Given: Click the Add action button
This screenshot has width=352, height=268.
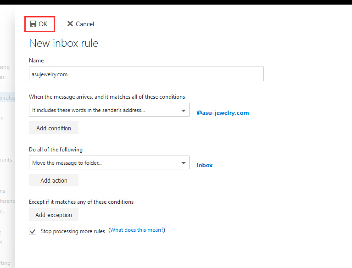Looking at the screenshot, I should tap(54, 180).
